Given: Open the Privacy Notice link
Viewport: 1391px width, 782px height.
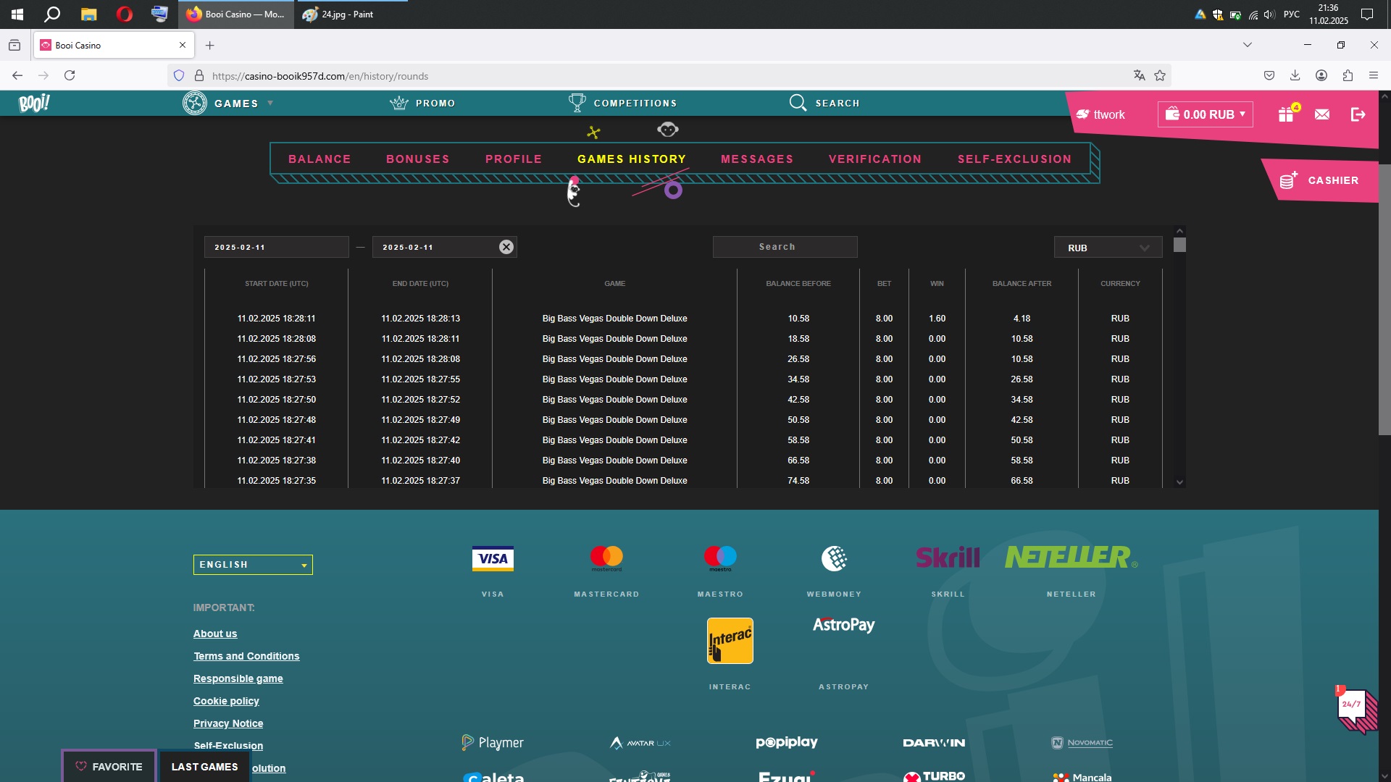Looking at the screenshot, I should [228, 723].
